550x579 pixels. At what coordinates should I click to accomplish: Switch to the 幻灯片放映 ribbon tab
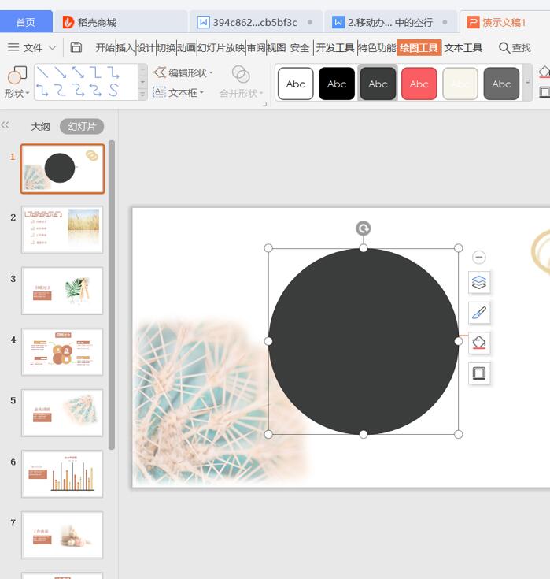(221, 47)
